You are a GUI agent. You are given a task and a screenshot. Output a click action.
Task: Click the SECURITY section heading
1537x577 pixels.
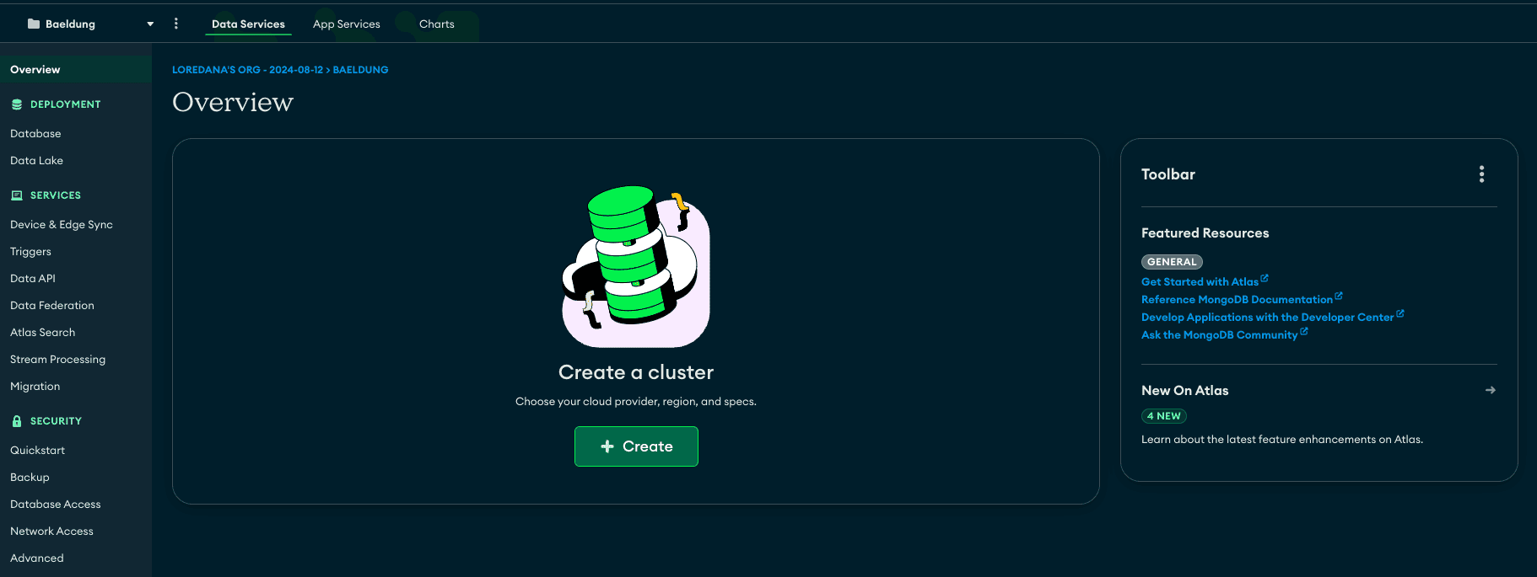(x=56, y=421)
